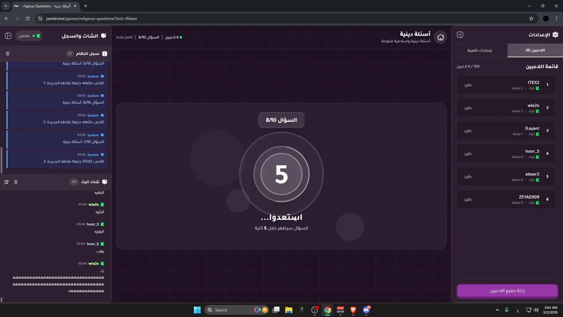
Task: Click the settings gear icon
Action: pos(555,35)
